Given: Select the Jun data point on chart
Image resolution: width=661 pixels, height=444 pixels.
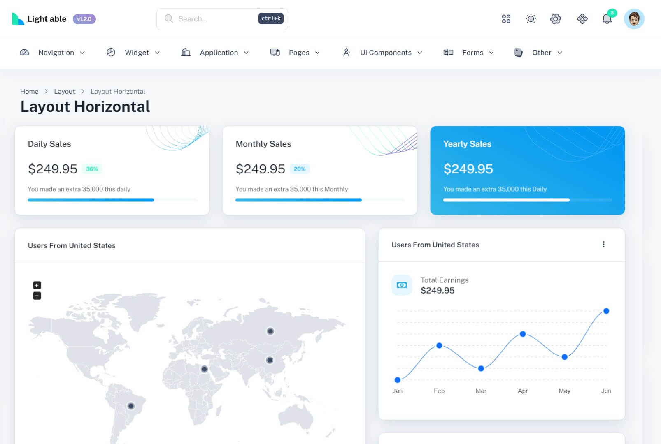Looking at the screenshot, I should 606,311.
